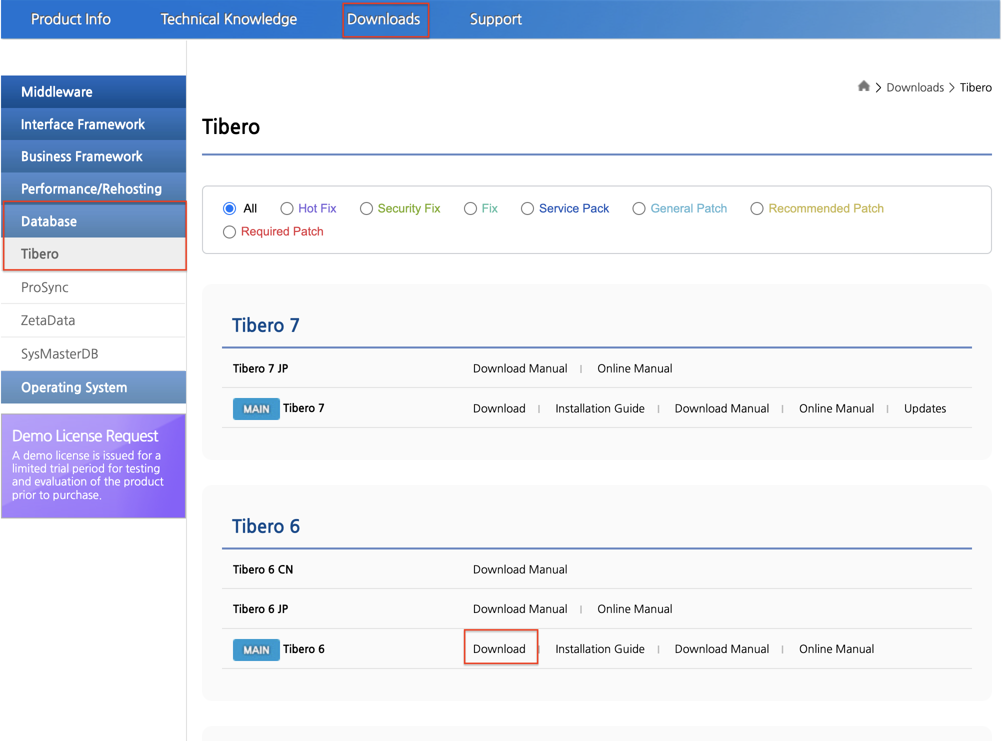Click the Tibero 7 section heading
Viewport: 1003px width, 741px height.
(265, 325)
